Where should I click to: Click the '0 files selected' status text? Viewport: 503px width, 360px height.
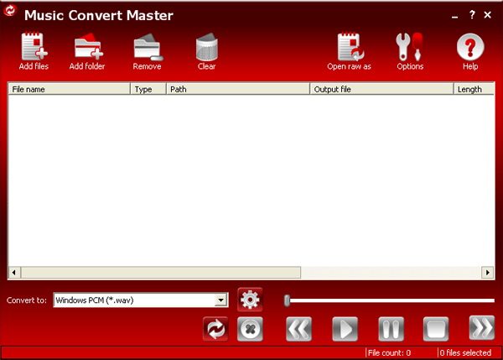(x=465, y=352)
